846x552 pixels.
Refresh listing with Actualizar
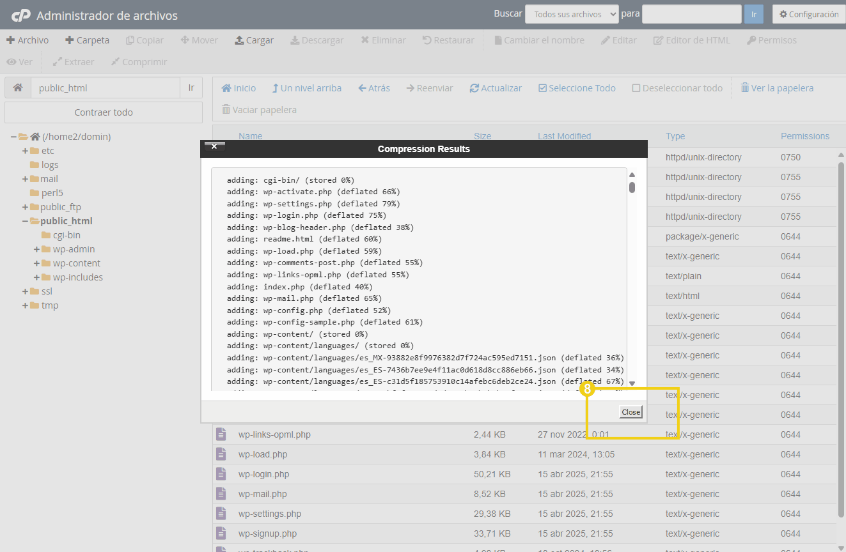pos(496,88)
